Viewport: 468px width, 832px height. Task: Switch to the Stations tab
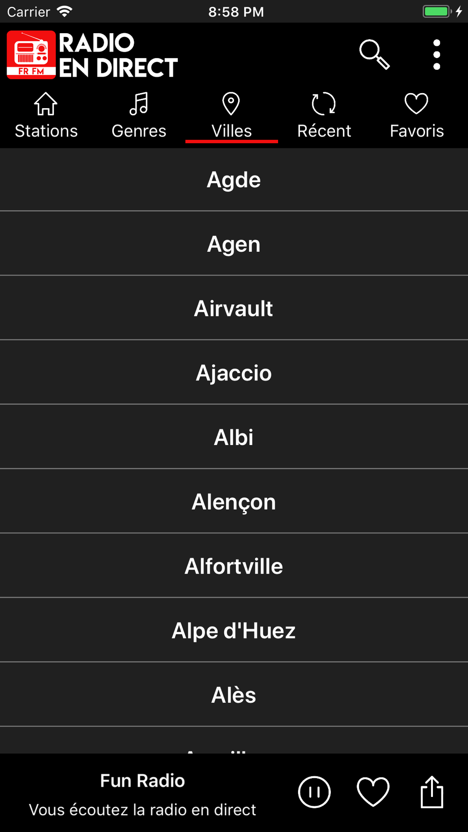(46, 116)
